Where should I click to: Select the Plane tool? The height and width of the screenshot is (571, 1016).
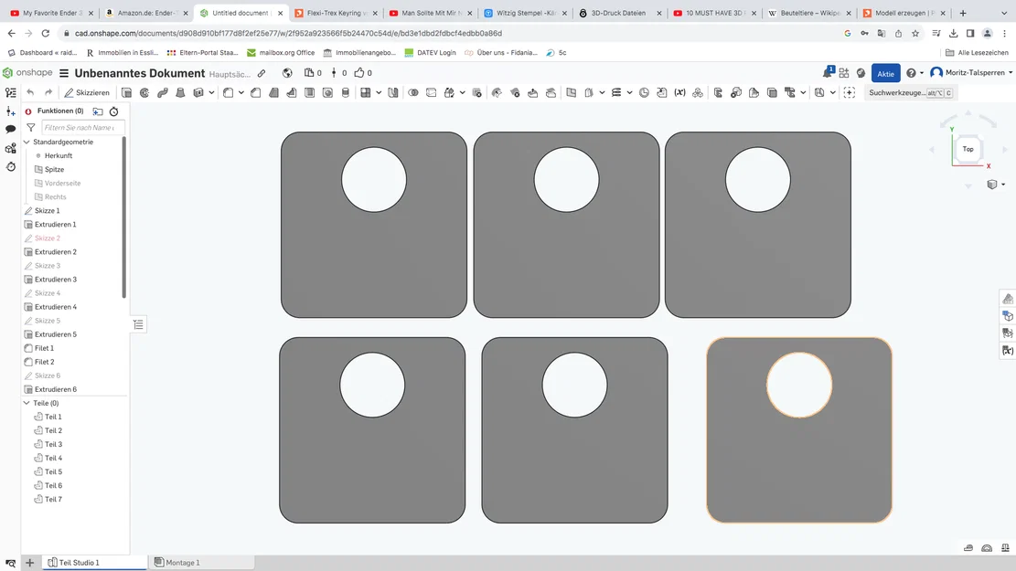click(571, 92)
